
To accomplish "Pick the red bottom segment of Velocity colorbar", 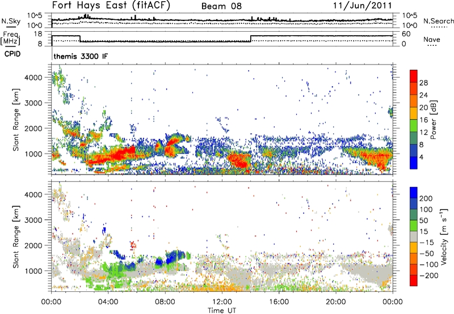I will (414, 281).
